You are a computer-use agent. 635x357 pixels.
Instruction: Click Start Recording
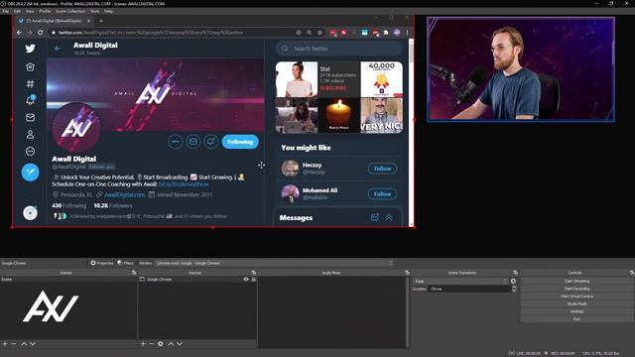point(576,289)
